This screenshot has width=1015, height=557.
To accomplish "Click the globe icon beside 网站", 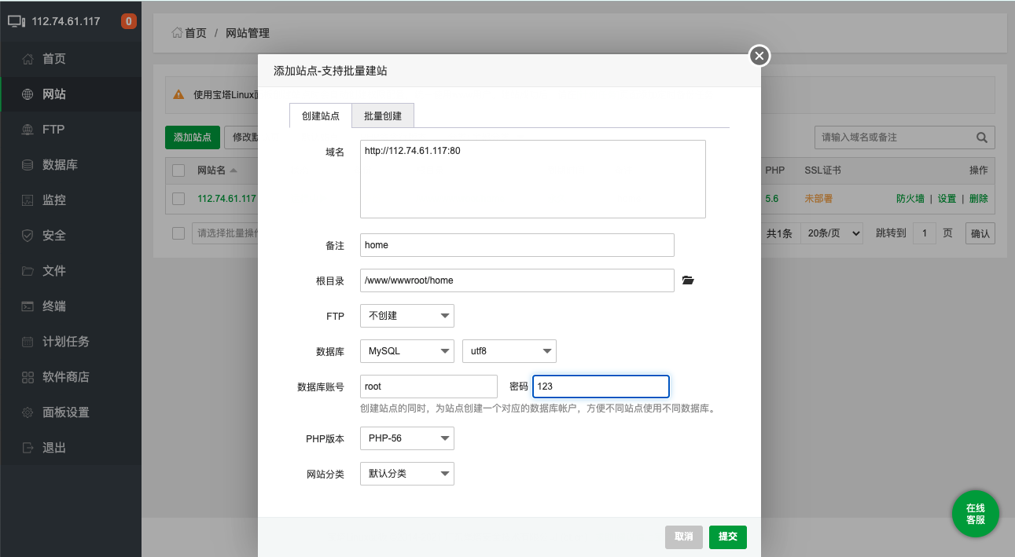I will (x=28, y=94).
